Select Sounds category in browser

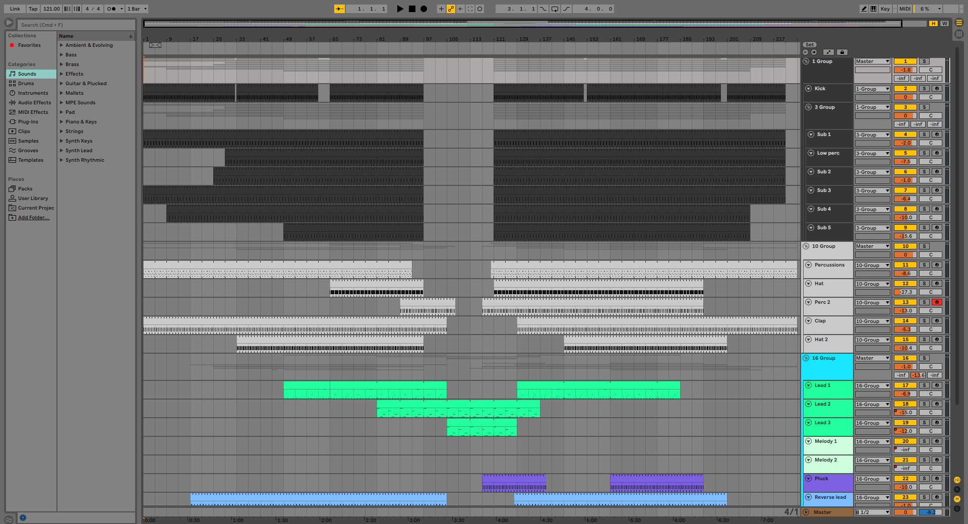[31, 74]
